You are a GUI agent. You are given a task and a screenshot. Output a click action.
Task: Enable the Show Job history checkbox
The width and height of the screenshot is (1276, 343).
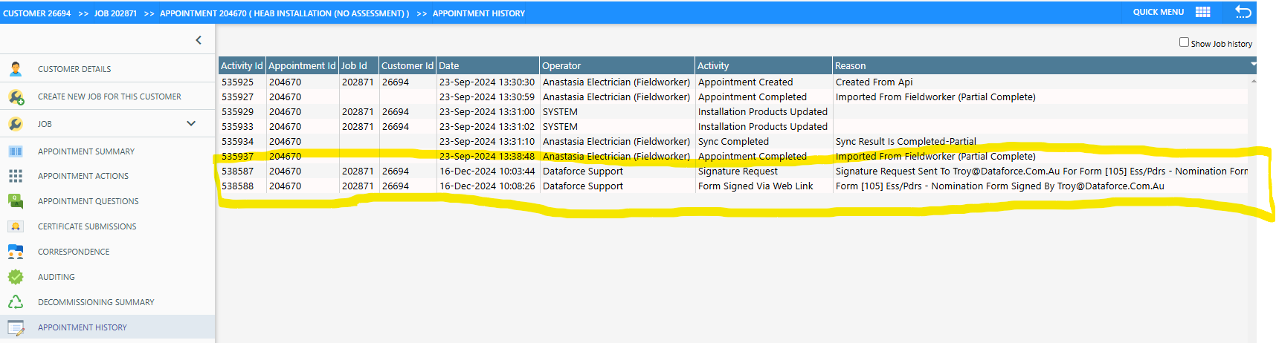coord(1184,42)
